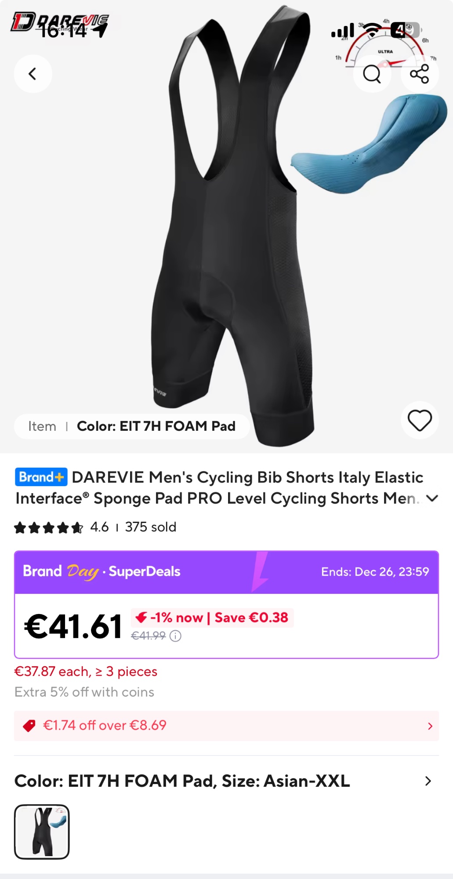
Task: Tap Color: EIT 7H FOAM Pad pill
Action: 156,426
